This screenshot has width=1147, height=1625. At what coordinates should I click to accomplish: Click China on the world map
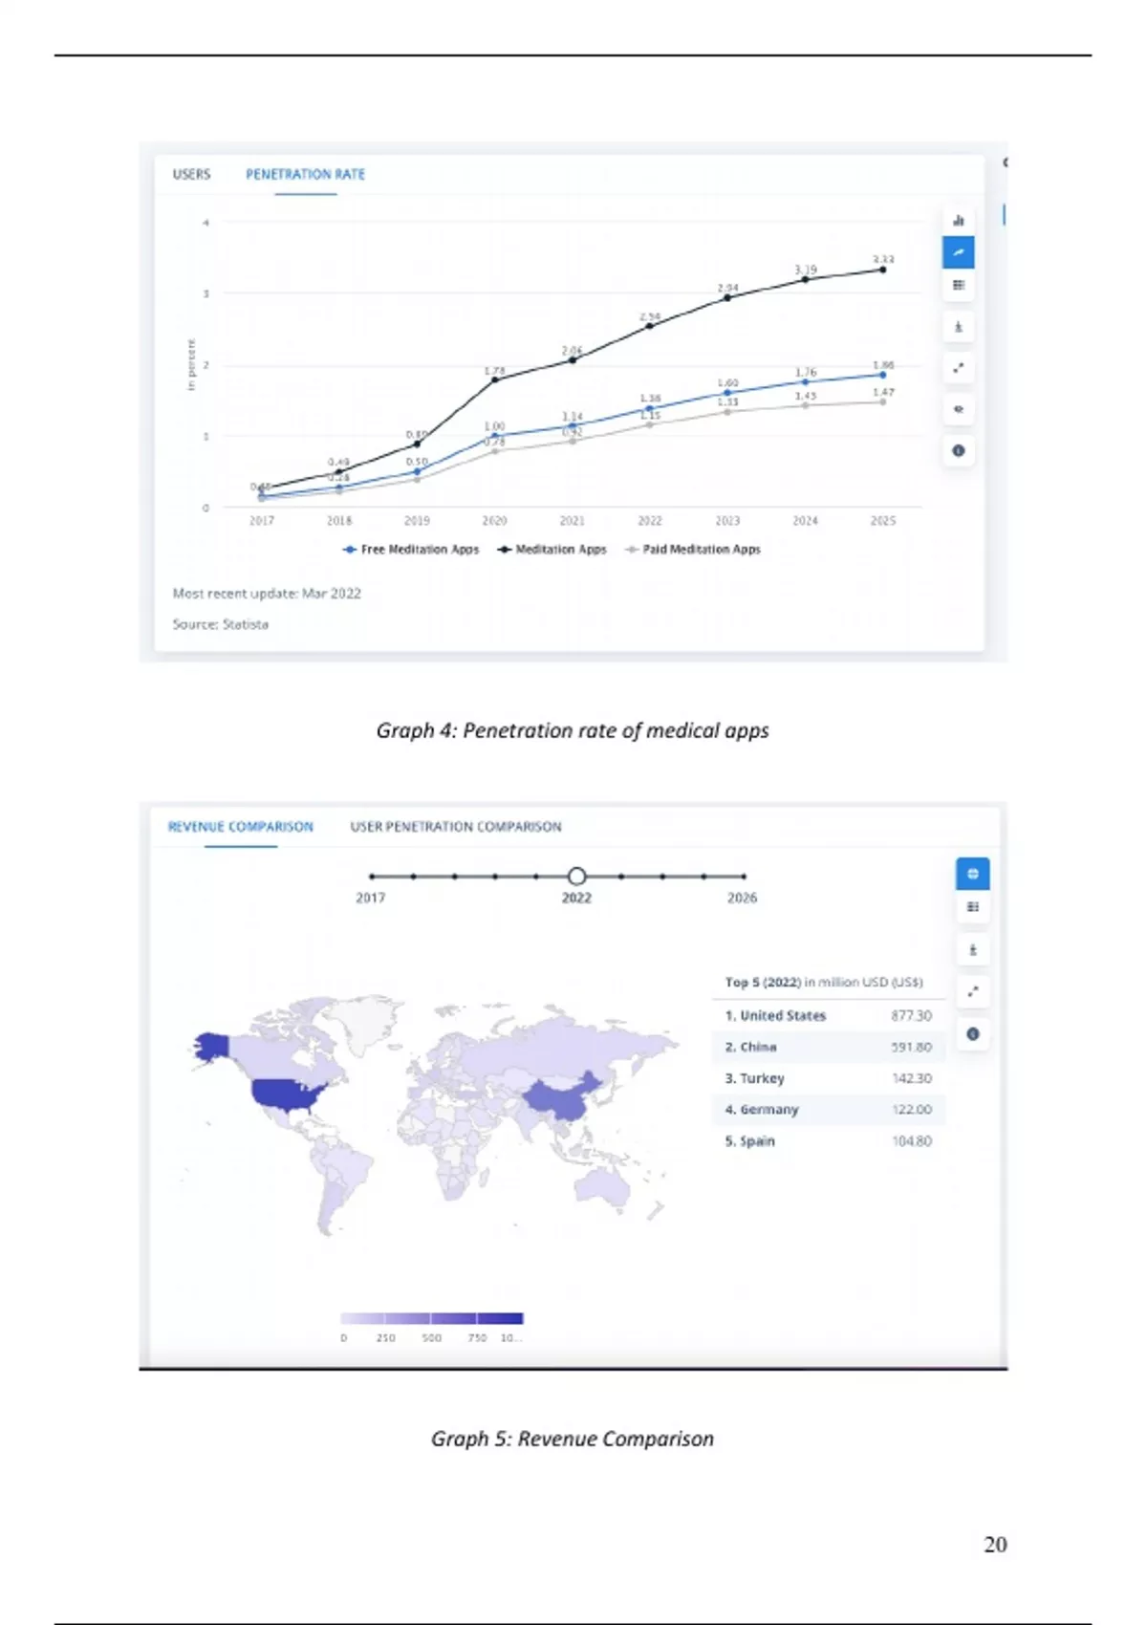564,1099
